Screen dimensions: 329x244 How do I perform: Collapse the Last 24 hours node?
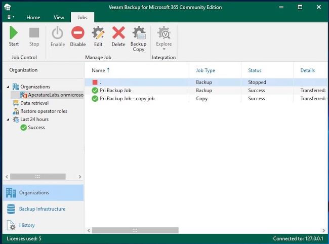[x=8, y=119]
